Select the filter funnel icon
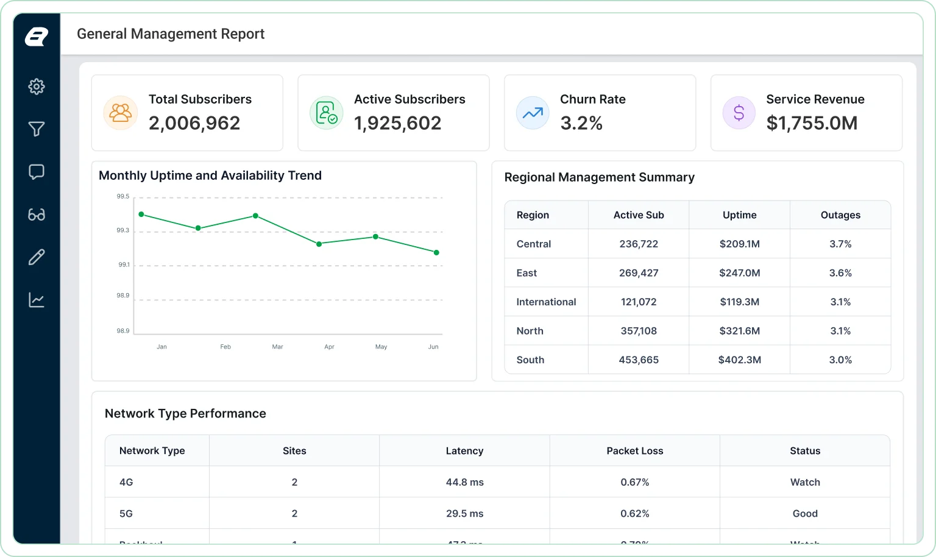This screenshot has width=936, height=557. [x=37, y=129]
